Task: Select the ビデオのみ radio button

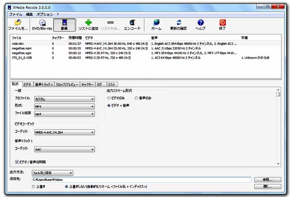Action: point(109,98)
